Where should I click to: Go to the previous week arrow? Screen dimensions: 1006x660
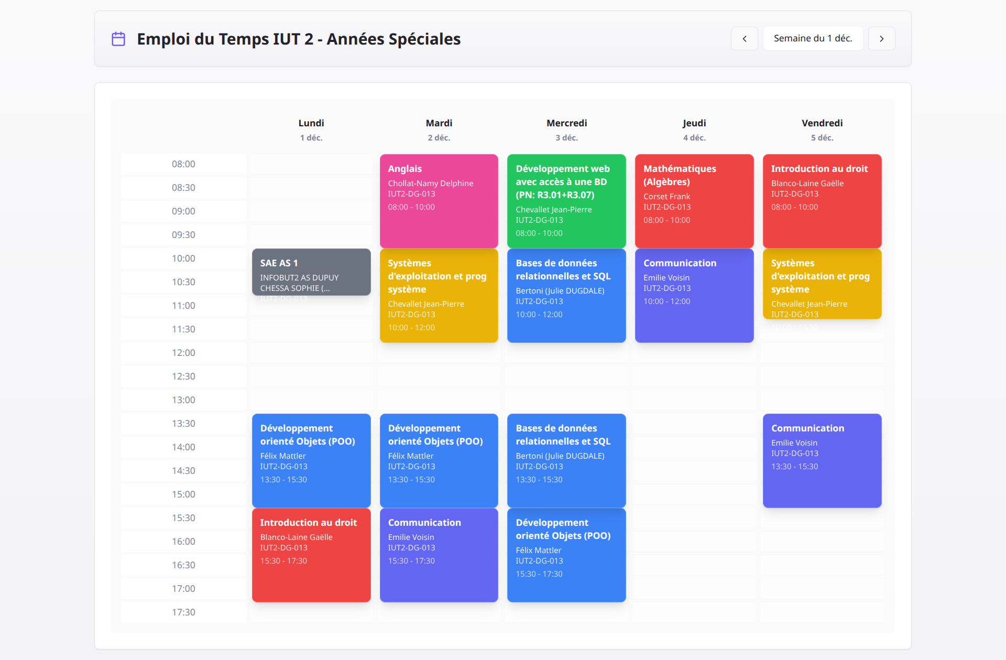coord(744,39)
